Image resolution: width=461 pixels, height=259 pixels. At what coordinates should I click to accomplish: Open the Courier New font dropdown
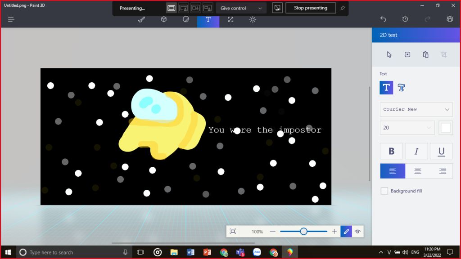point(416,110)
